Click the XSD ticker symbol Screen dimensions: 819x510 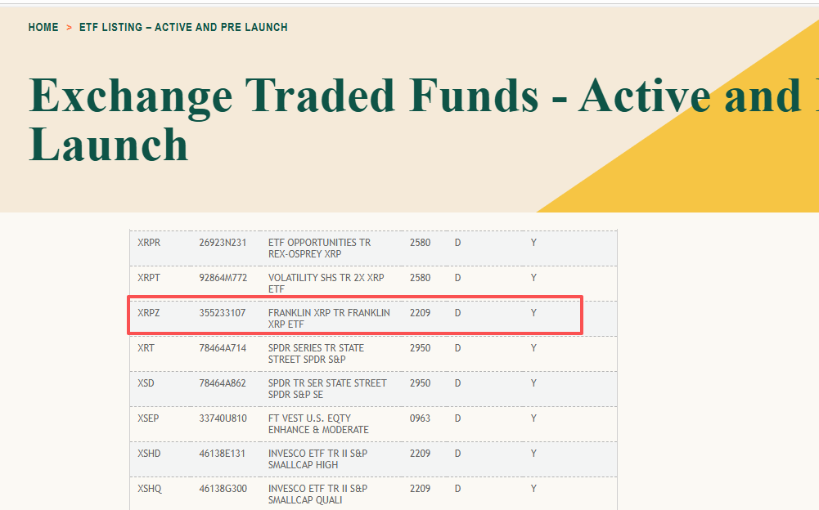click(x=146, y=383)
